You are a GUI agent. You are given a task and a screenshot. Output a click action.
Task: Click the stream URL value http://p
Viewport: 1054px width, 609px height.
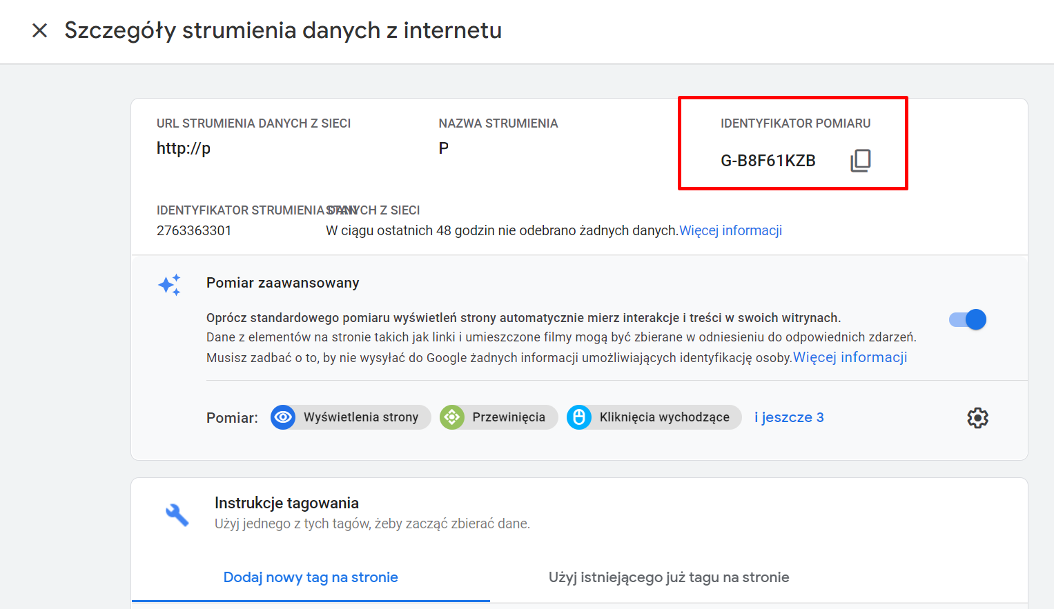click(x=184, y=148)
